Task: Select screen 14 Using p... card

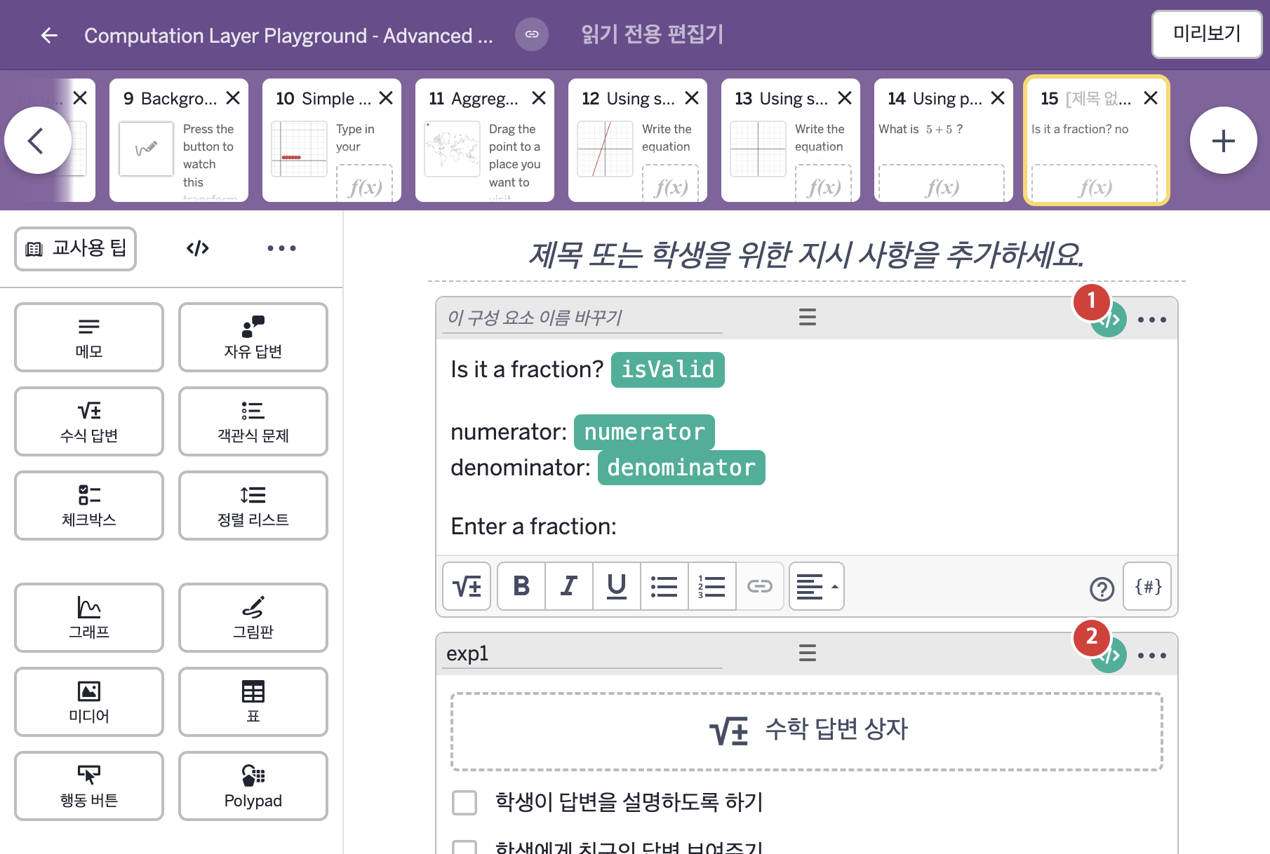Action: [x=944, y=140]
